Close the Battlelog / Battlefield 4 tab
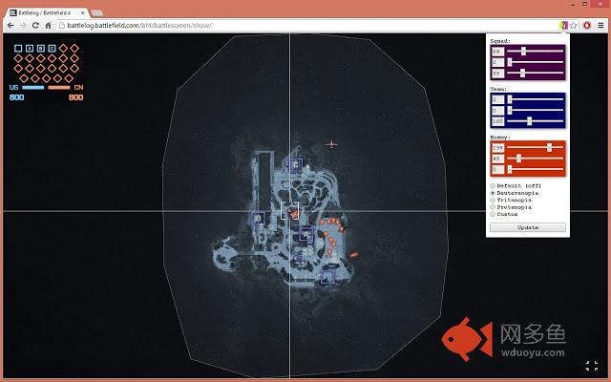Image resolution: width=611 pixels, height=382 pixels. [83, 12]
